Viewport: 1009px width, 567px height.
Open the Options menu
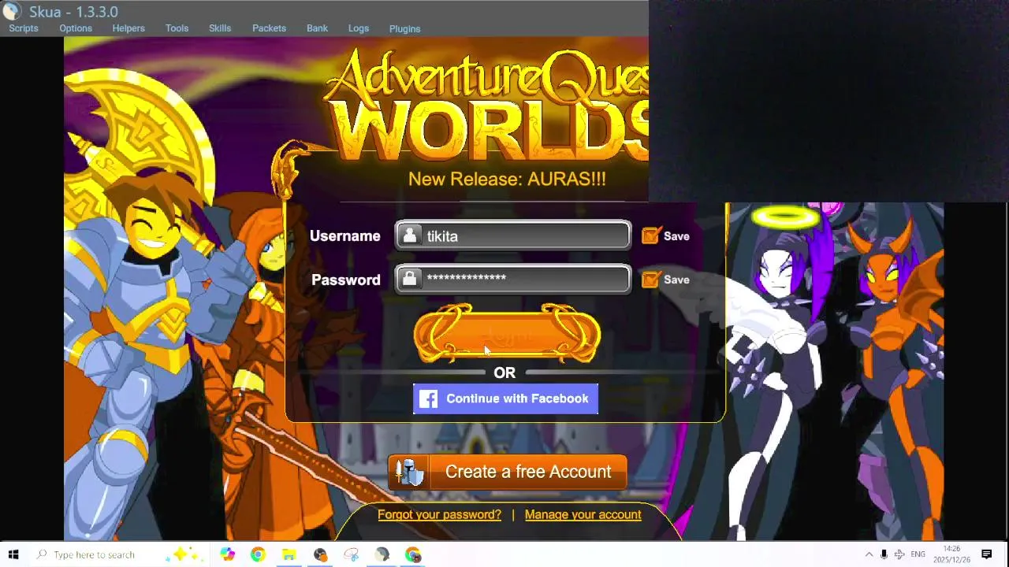point(76,28)
